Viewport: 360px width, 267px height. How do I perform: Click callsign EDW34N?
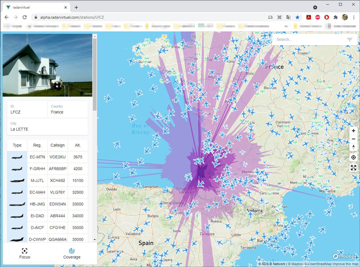click(58, 204)
